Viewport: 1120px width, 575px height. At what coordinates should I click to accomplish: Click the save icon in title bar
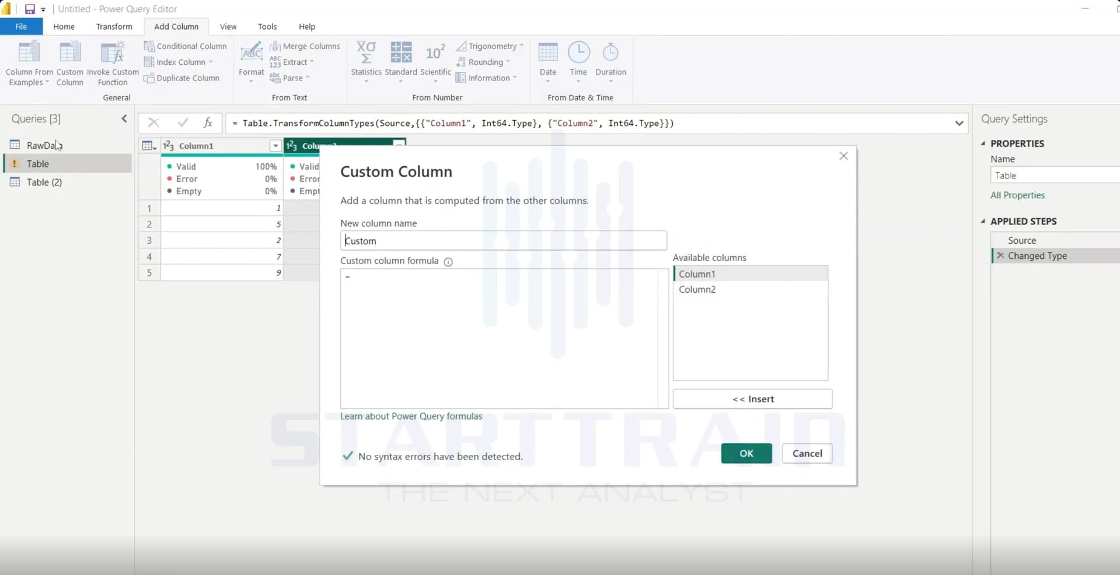click(x=30, y=9)
